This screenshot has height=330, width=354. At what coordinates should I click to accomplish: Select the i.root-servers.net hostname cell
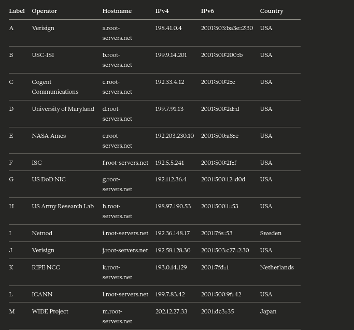click(x=125, y=233)
